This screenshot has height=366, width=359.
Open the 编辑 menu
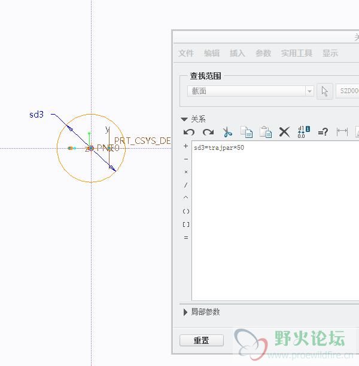tap(212, 53)
